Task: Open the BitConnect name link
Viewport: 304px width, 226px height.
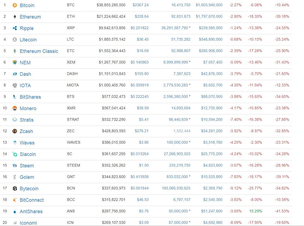Action: pyautogui.click(x=32, y=200)
